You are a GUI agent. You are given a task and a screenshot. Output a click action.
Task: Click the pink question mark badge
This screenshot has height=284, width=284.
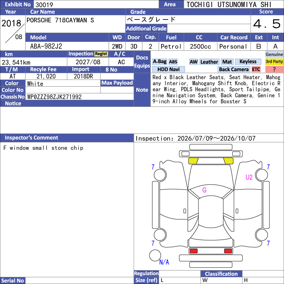[x=274, y=69]
